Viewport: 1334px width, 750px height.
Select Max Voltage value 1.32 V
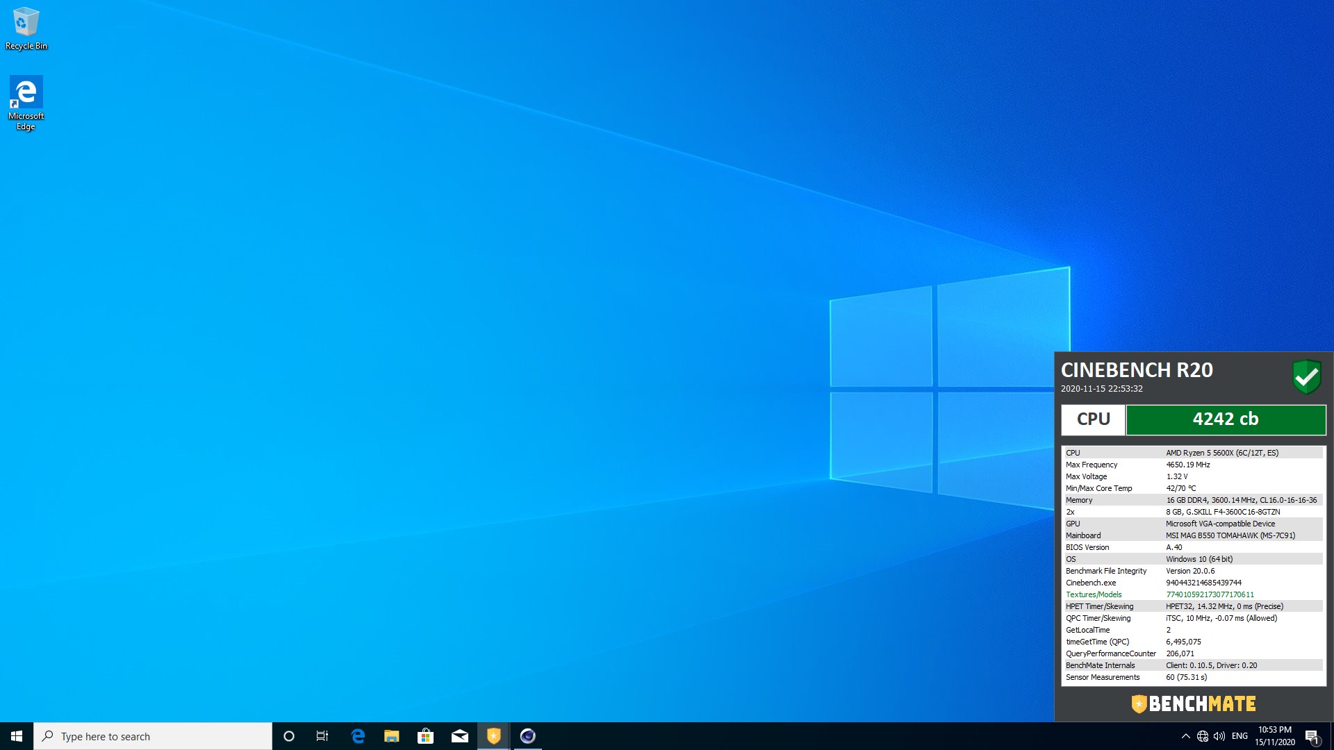click(1176, 476)
